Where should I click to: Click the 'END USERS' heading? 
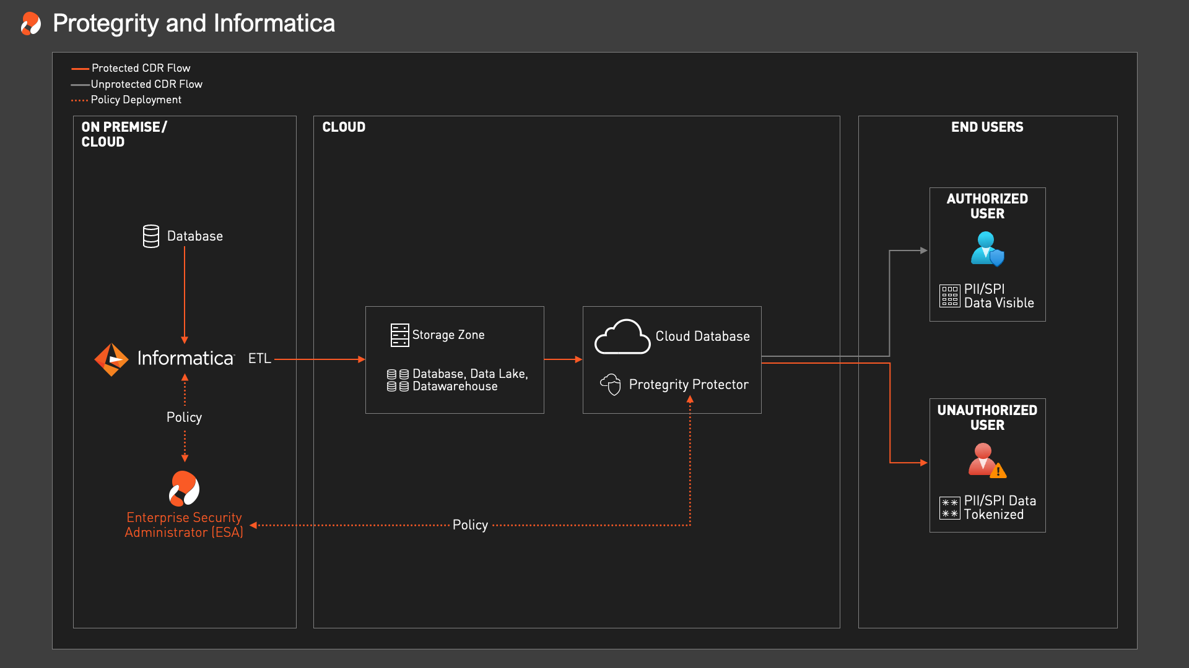[x=987, y=127]
